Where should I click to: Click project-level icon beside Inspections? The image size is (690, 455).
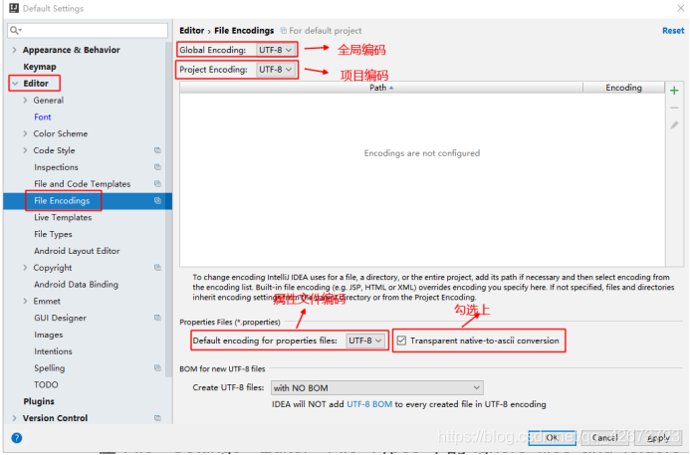click(x=157, y=167)
